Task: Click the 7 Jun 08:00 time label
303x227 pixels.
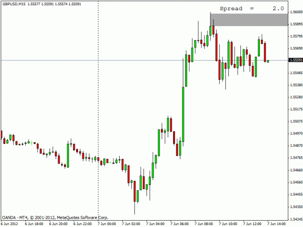Action: pos(204,224)
